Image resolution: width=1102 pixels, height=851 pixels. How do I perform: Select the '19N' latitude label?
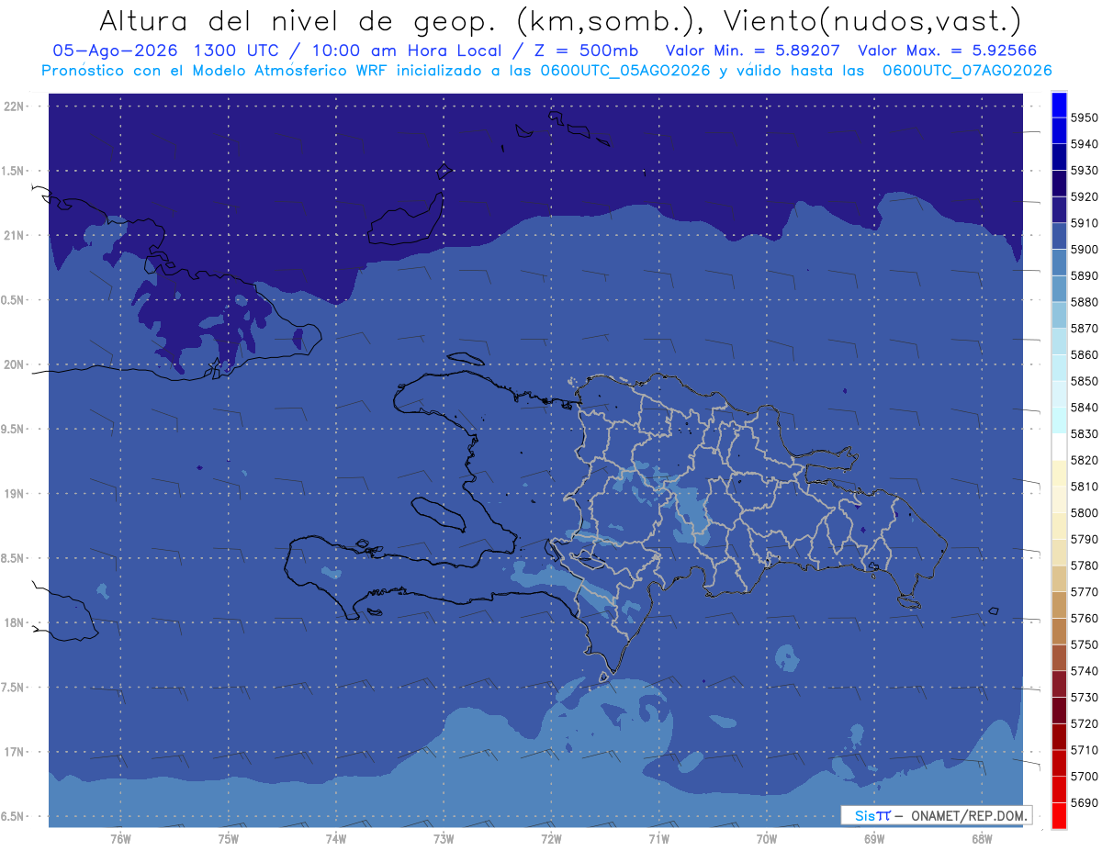pyautogui.click(x=15, y=493)
